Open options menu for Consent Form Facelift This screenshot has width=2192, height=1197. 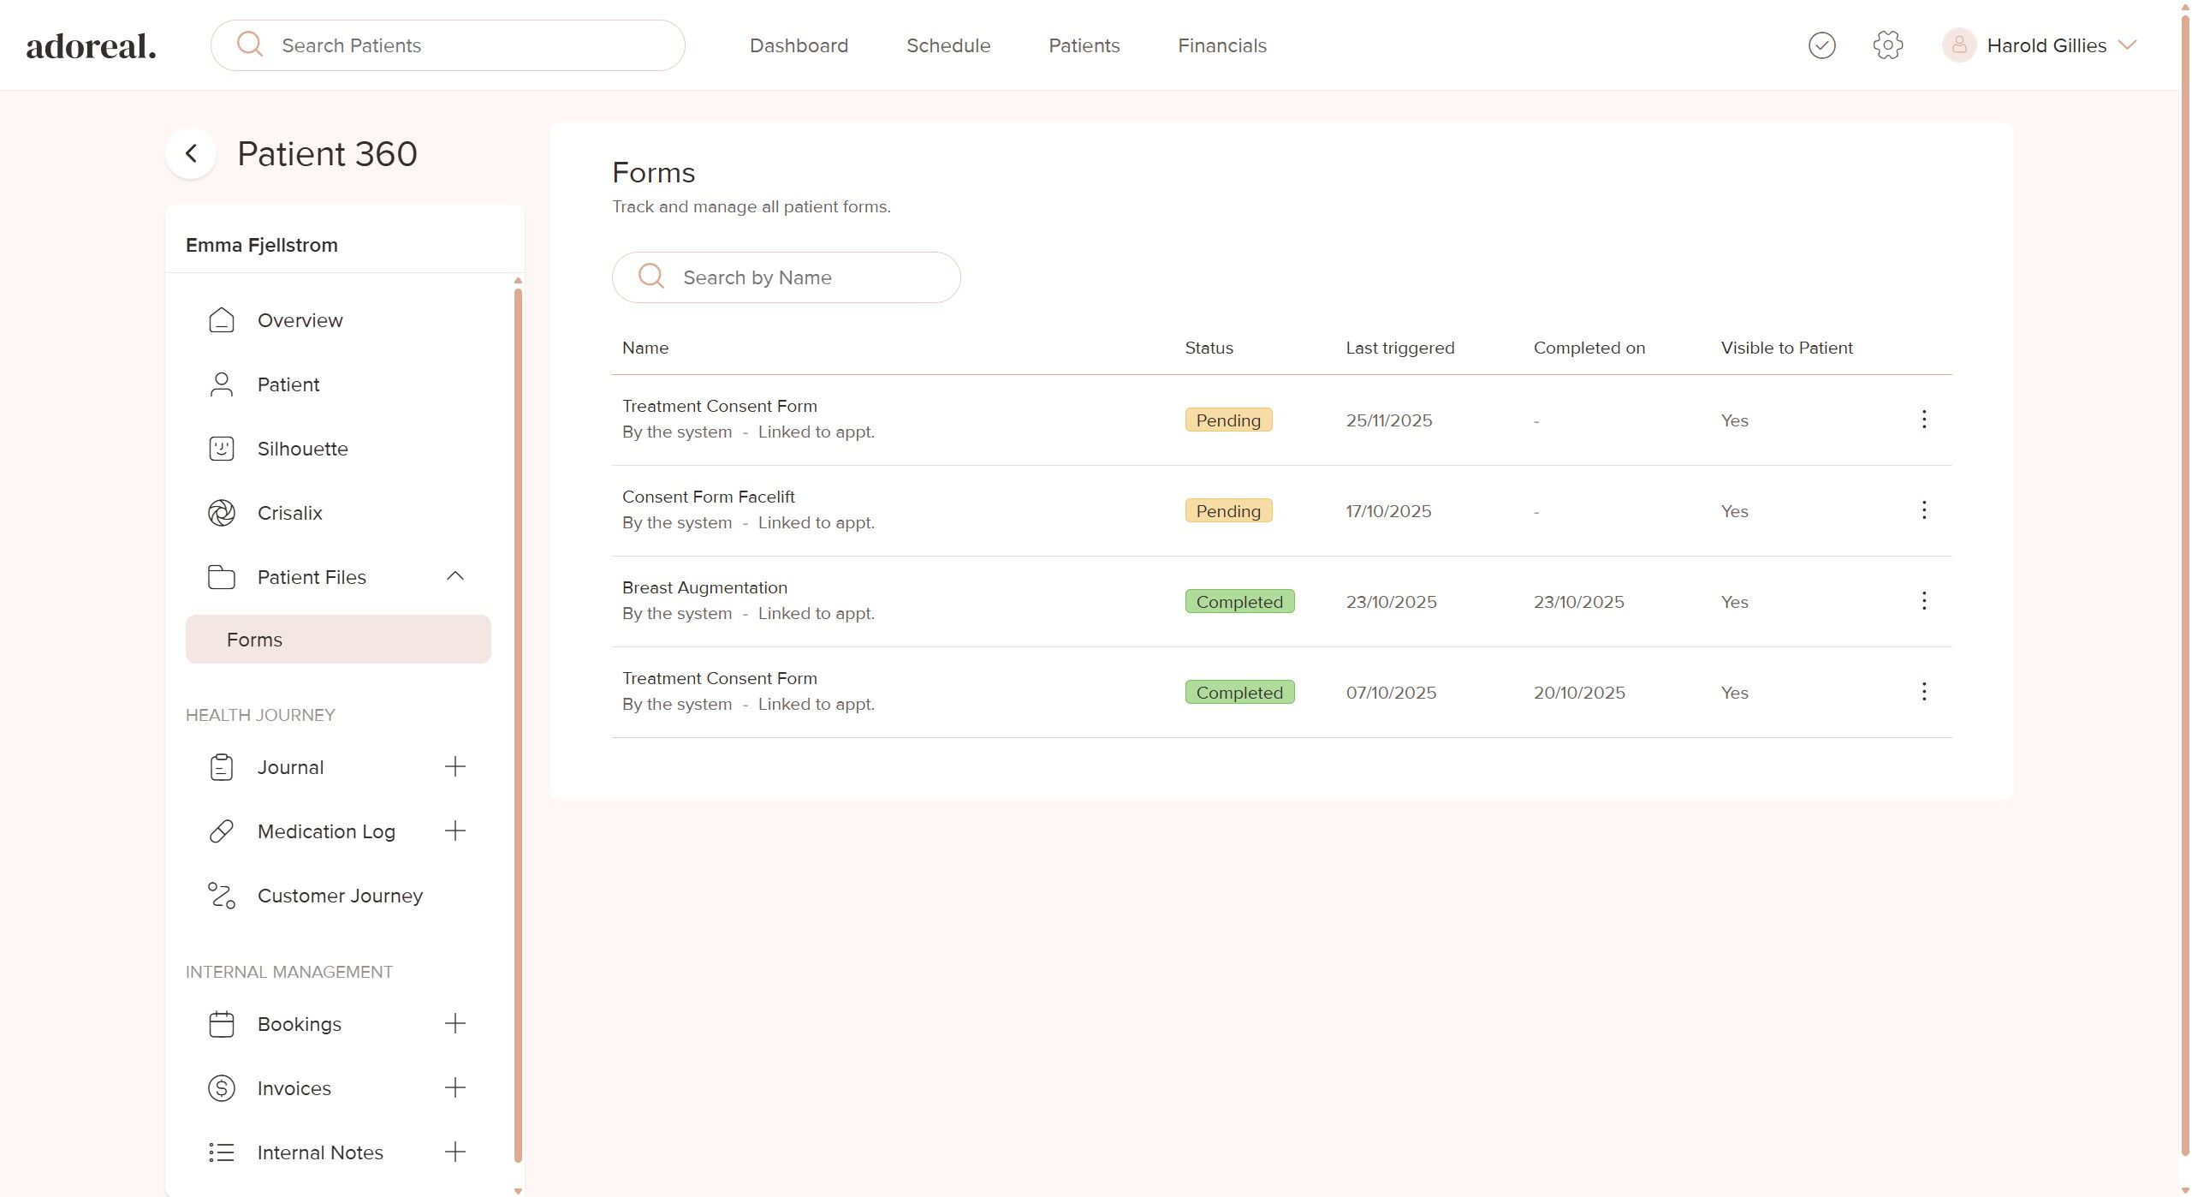(x=1923, y=510)
